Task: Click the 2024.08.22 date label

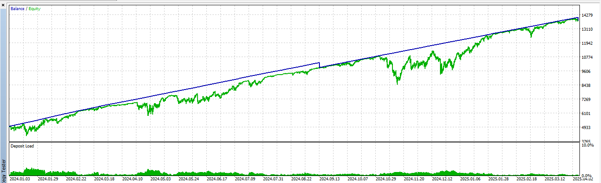Action: click(x=302, y=179)
